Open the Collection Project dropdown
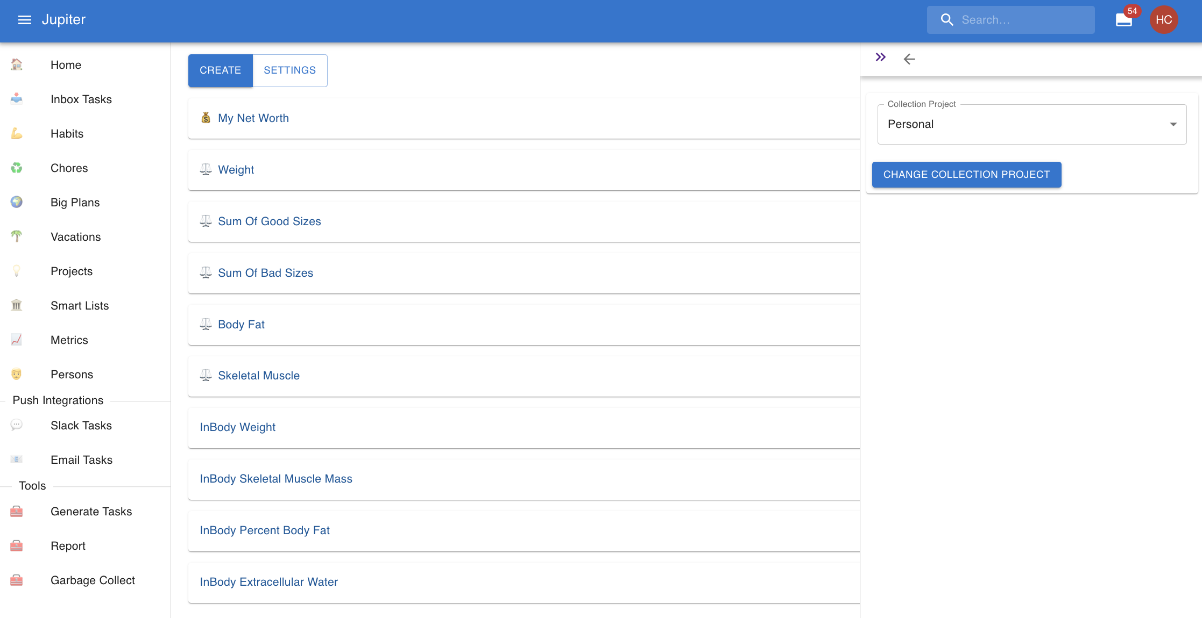 (1022, 124)
